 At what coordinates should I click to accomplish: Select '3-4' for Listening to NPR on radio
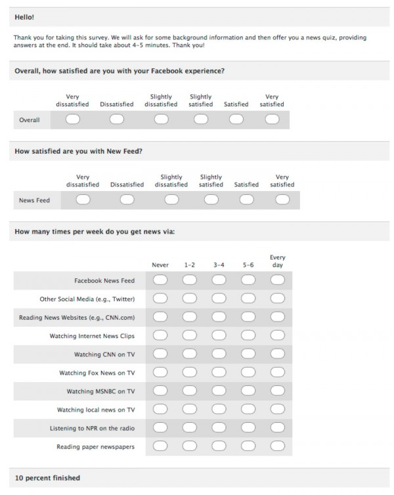click(219, 428)
